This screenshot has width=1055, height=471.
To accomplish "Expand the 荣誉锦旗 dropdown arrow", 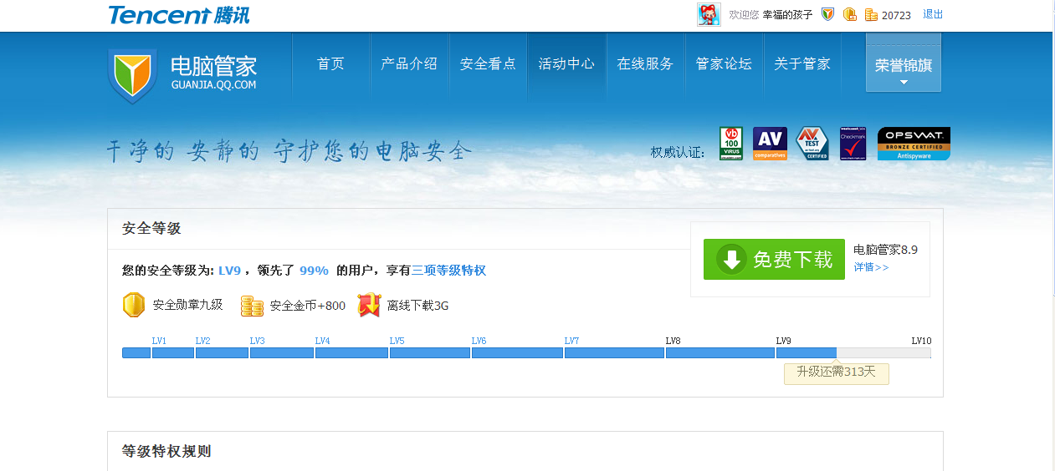I will [x=904, y=83].
